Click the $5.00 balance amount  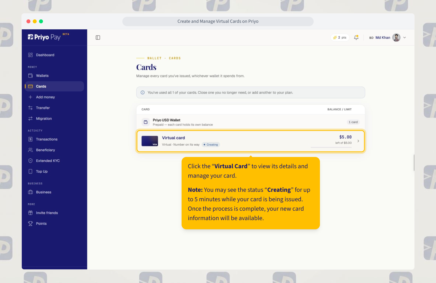pyautogui.click(x=345, y=137)
